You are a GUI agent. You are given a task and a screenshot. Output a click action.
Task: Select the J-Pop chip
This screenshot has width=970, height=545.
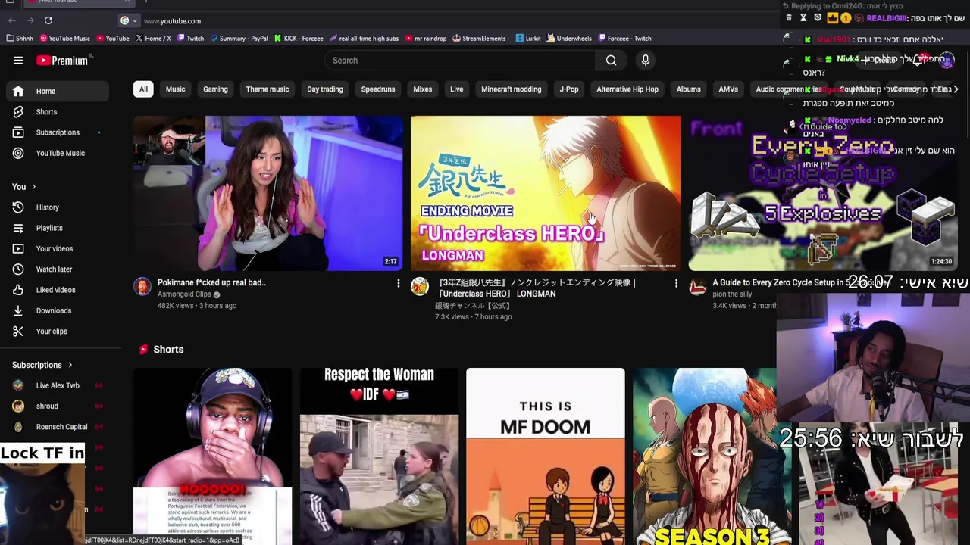[569, 89]
